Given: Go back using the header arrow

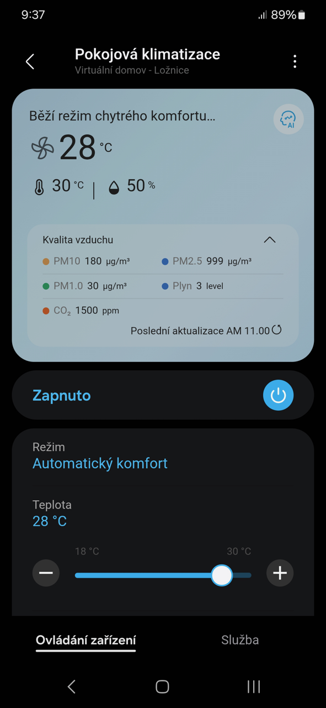Looking at the screenshot, I should coord(30,61).
